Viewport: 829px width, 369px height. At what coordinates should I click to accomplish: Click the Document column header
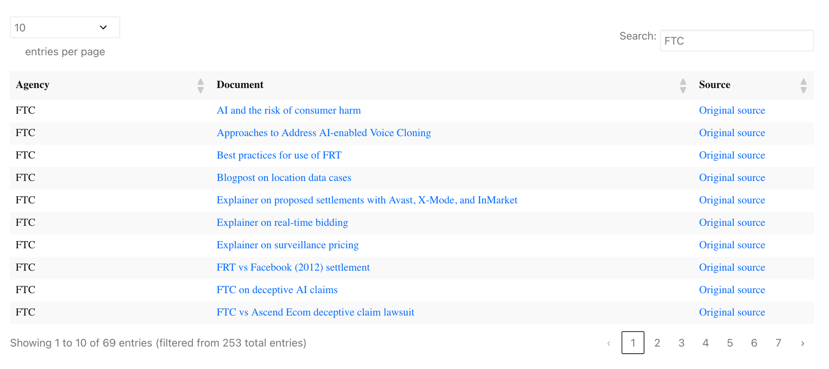tap(240, 85)
